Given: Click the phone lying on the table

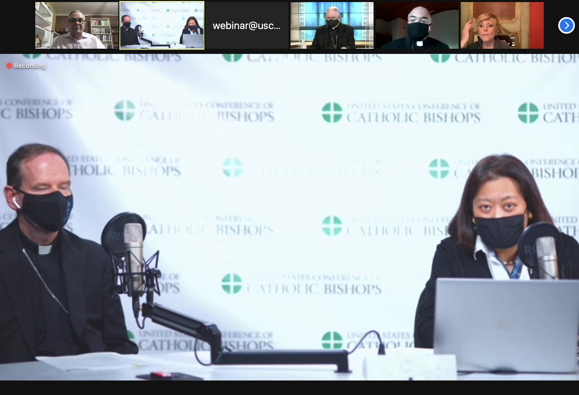Looking at the screenshot, I should coord(169,376).
